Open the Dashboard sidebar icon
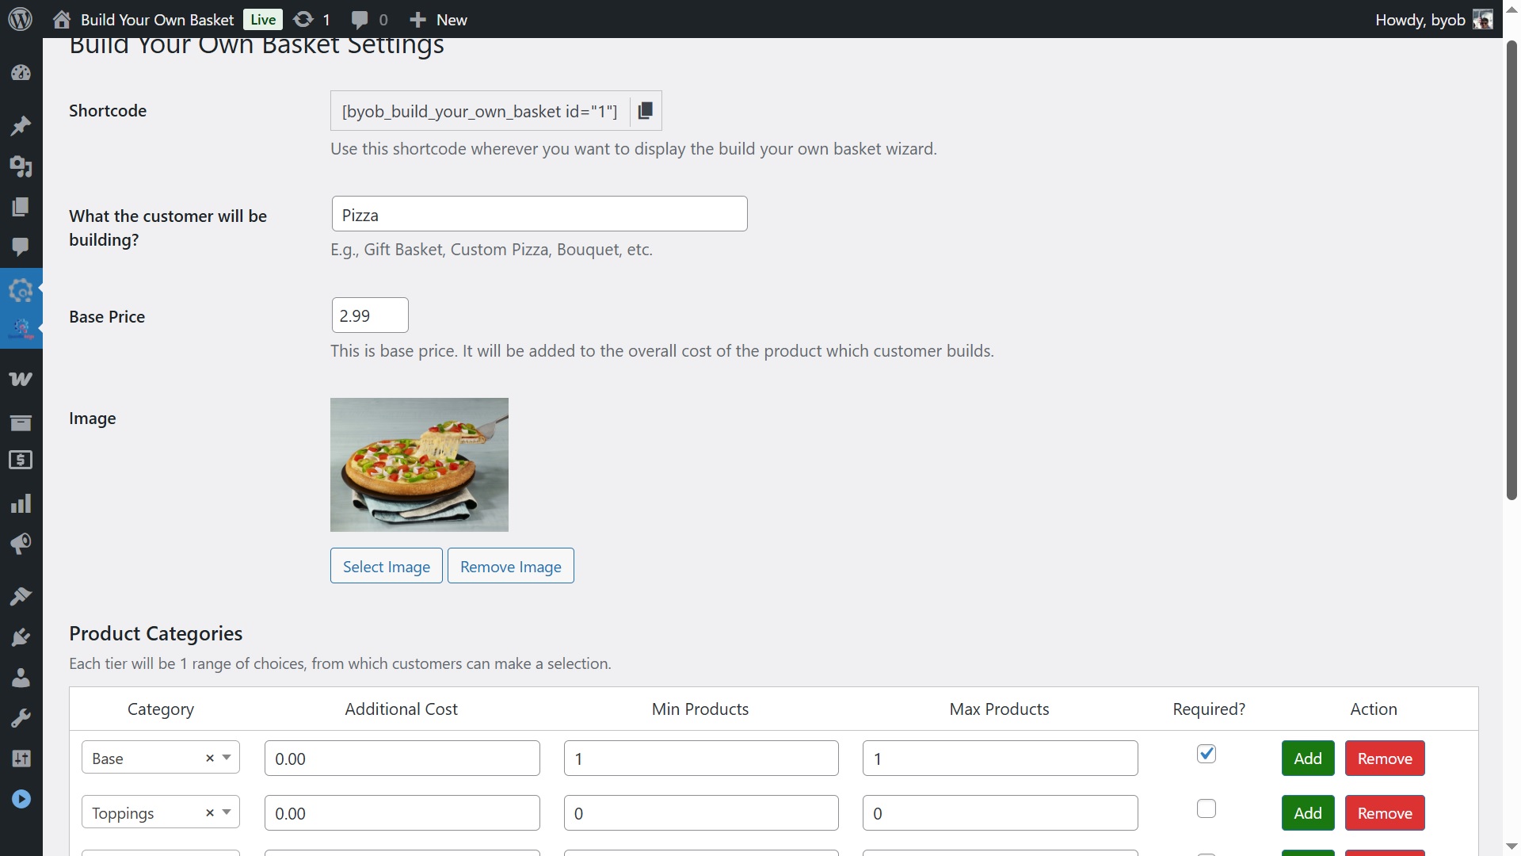The width and height of the screenshot is (1521, 856). tap(21, 73)
